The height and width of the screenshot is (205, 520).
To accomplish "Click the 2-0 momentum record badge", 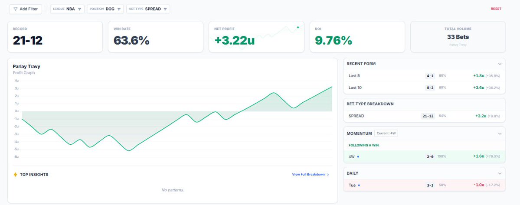I will (x=430, y=156).
